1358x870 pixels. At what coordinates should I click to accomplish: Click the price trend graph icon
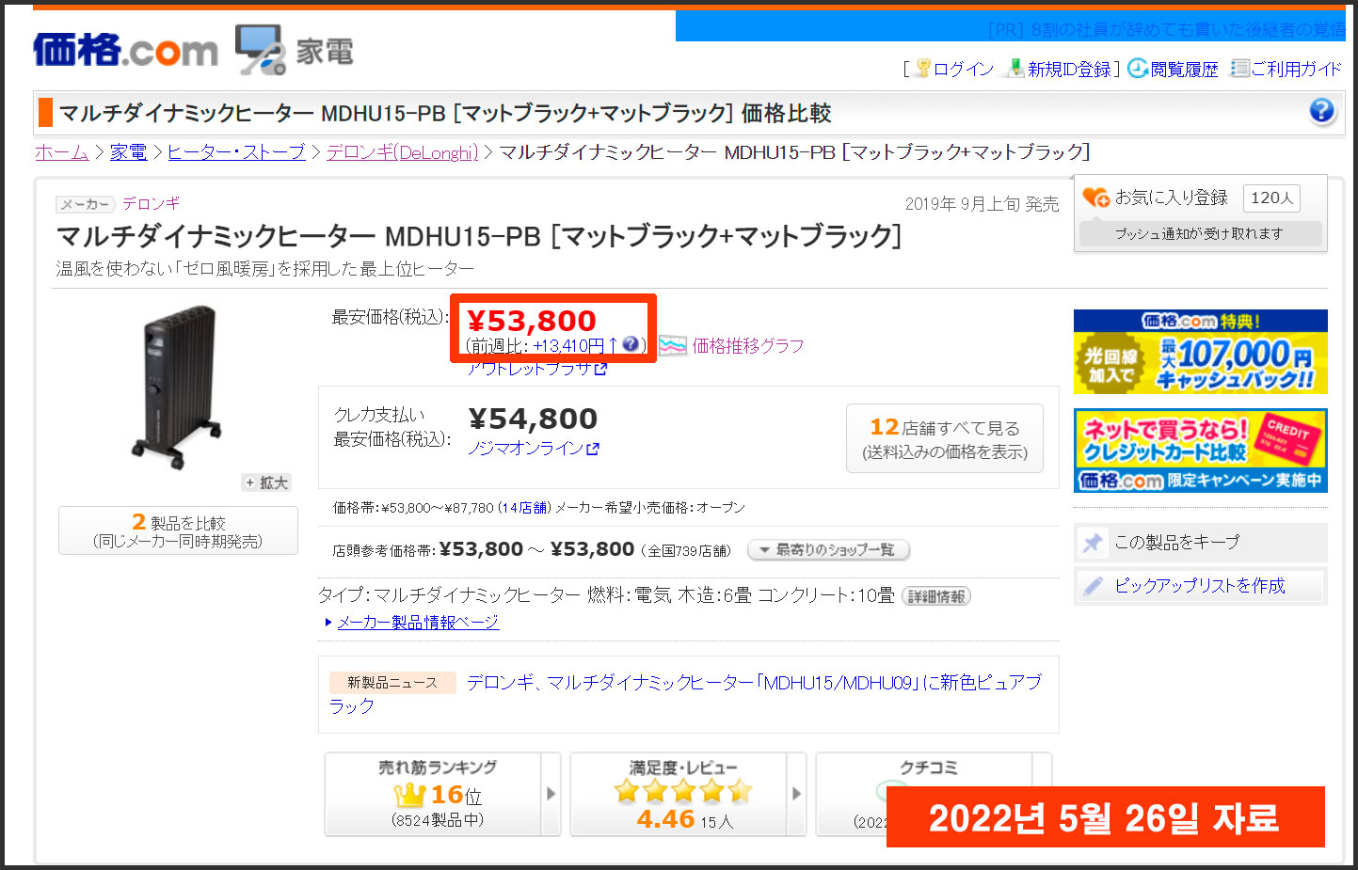(x=673, y=345)
